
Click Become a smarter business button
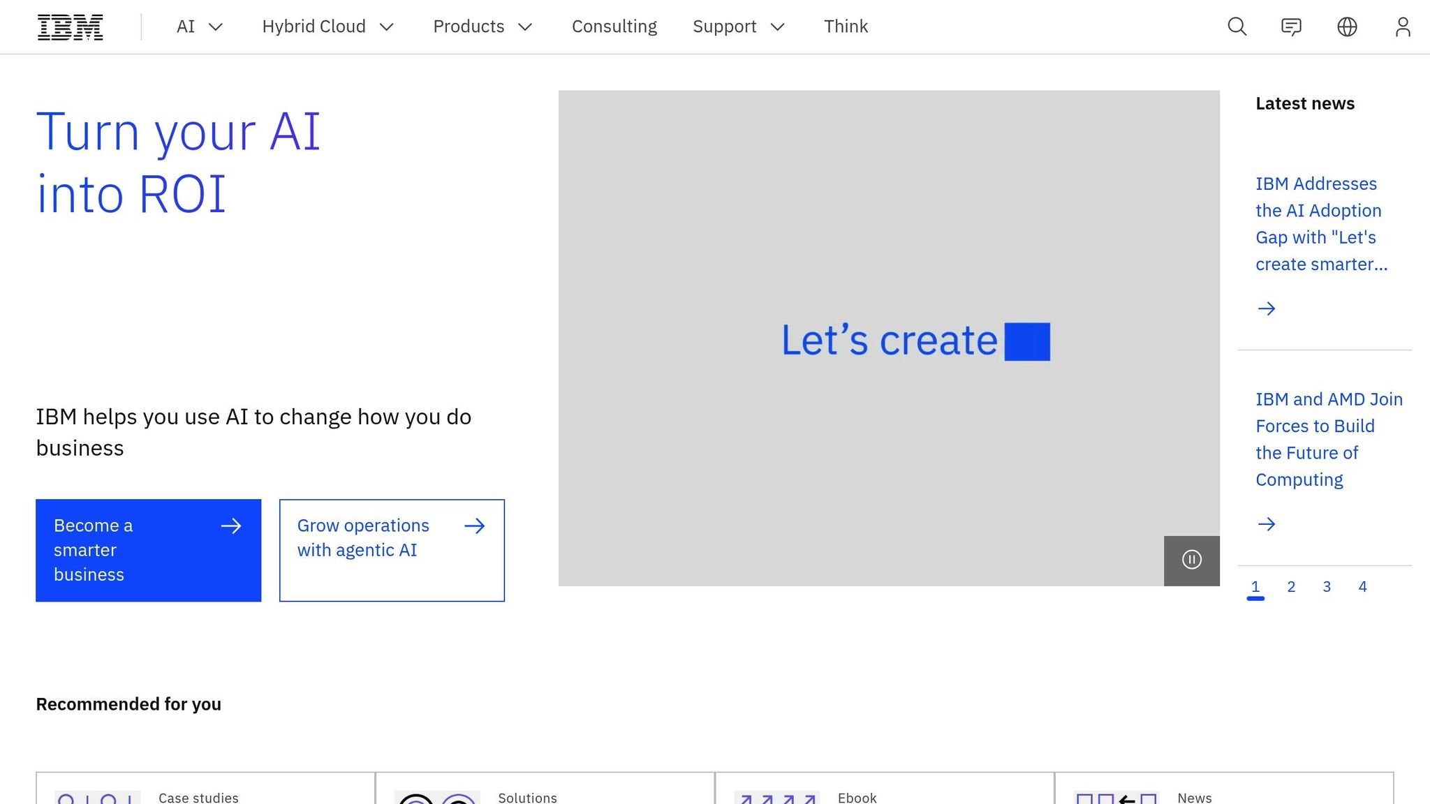click(x=149, y=550)
